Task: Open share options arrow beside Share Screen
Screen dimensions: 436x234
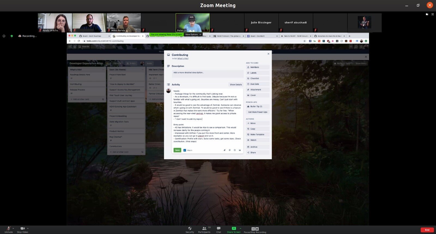Action: click(x=240, y=228)
